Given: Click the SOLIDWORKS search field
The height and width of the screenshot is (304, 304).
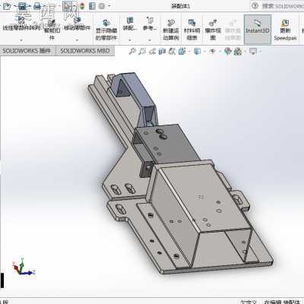Looking at the screenshot, I should 283,6.
